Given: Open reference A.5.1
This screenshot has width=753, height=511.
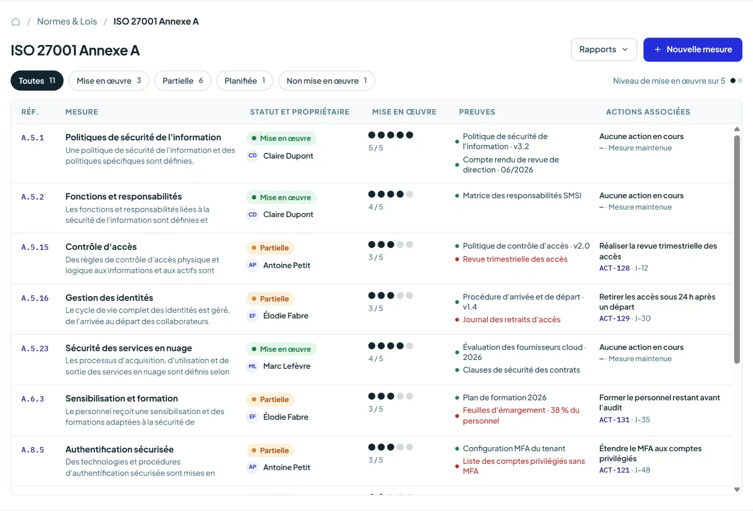Looking at the screenshot, I should tap(33, 138).
